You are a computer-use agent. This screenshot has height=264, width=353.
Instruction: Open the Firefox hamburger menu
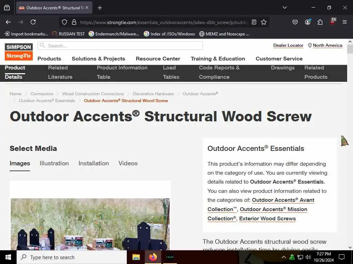[x=345, y=22]
